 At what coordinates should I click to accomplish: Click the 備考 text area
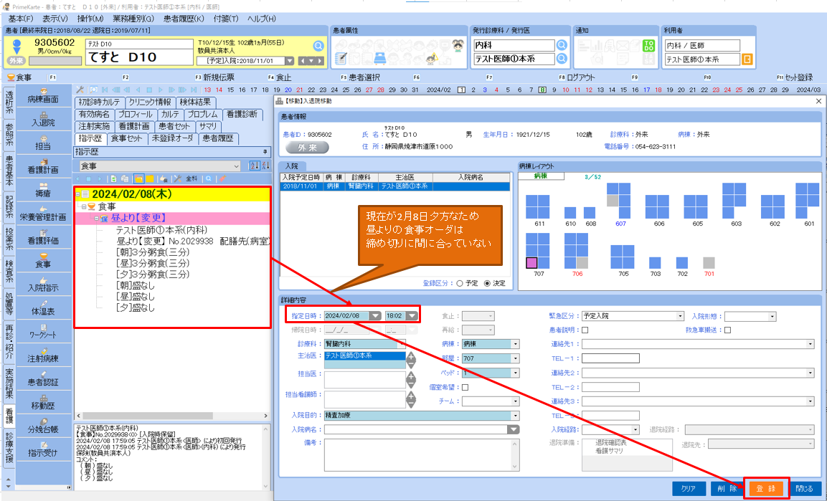422,455
